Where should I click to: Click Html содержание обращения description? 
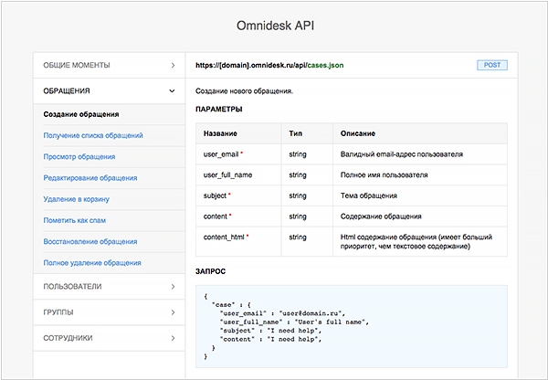click(416, 241)
